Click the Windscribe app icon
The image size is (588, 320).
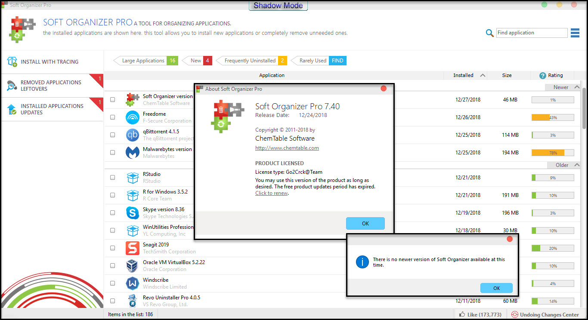pos(133,283)
